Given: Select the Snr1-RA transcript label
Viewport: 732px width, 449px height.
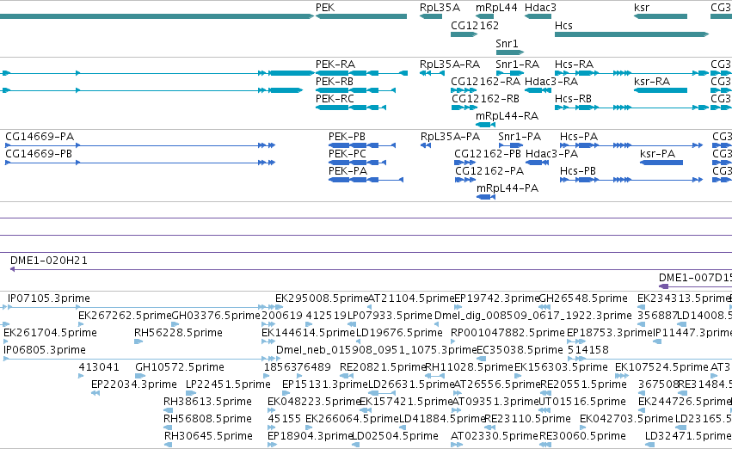Looking at the screenshot, I should point(517,64).
